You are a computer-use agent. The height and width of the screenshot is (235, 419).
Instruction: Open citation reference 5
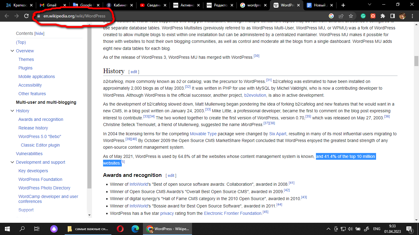(123, 162)
